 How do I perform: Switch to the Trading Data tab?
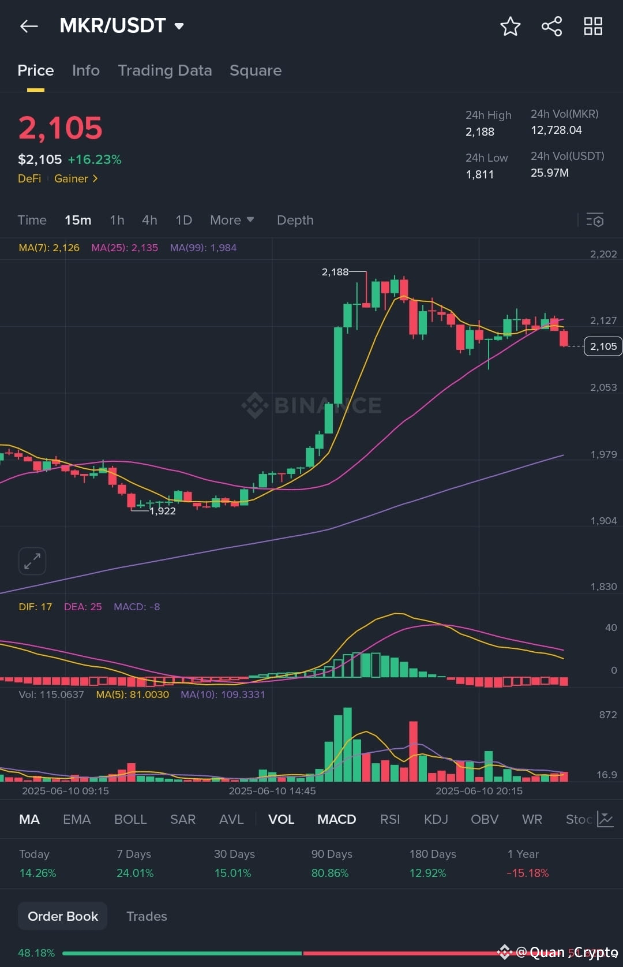(x=165, y=70)
